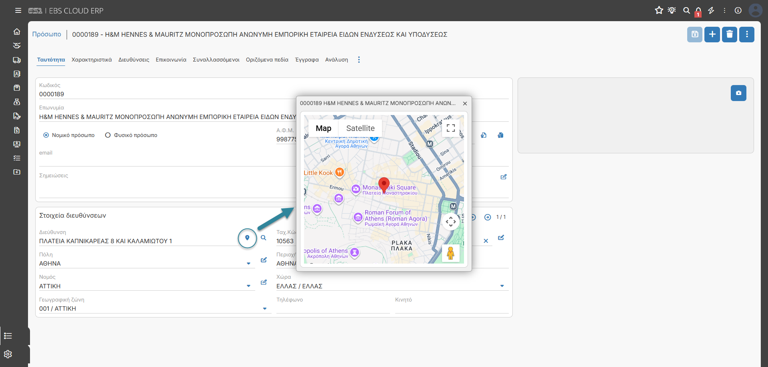
Task: Click the camera photo upload button
Action: click(x=738, y=93)
